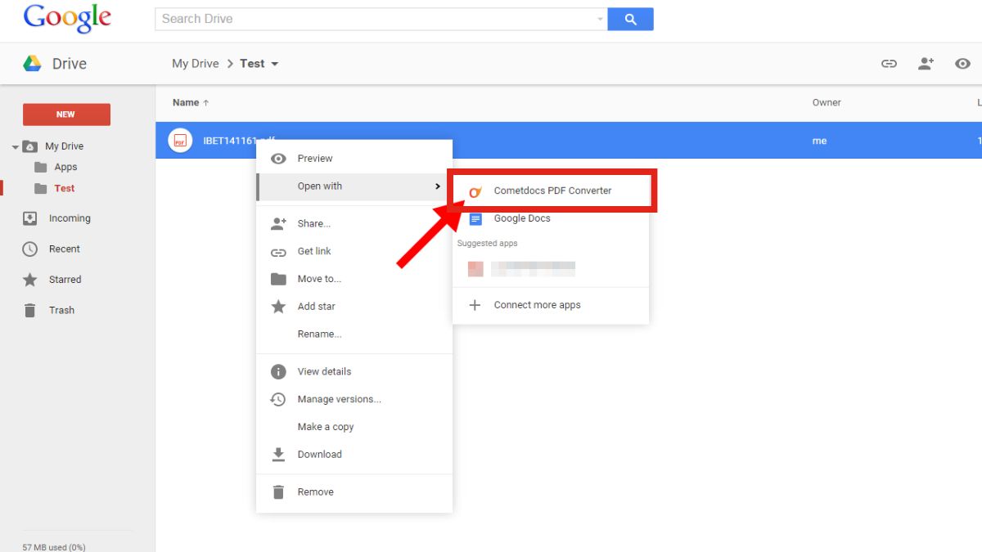Open the search options arrow in the search bar
This screenshot has width=982, height=552.
(600, 18)
